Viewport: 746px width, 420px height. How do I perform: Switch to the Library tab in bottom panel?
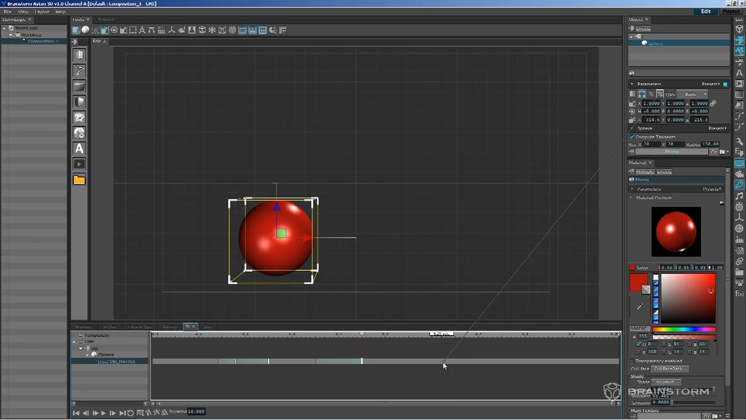click(x=170, y=327)
